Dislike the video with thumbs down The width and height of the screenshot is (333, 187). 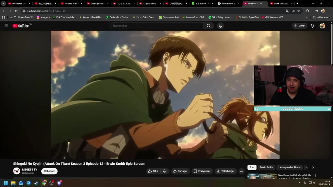pyautogui.click(x=165, y=171)
